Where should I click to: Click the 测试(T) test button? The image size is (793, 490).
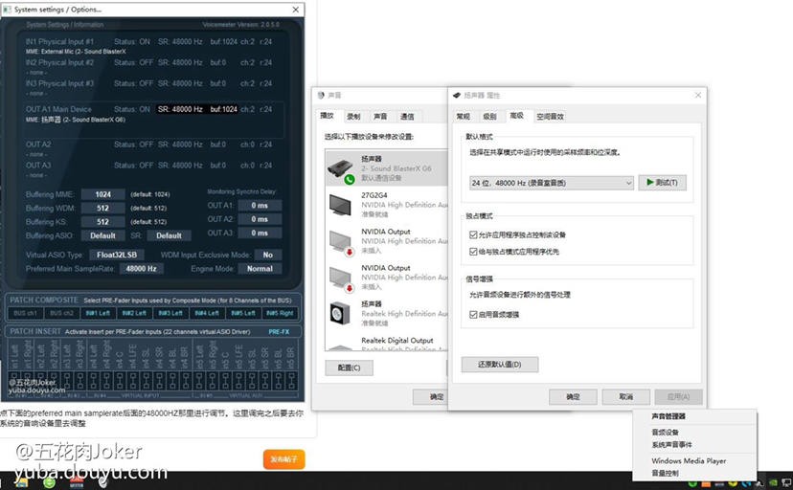click(x=663, y=183)
